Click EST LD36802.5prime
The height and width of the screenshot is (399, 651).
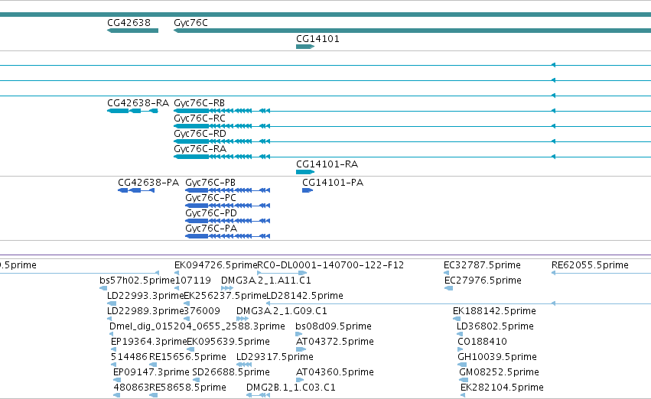point(495,326)
